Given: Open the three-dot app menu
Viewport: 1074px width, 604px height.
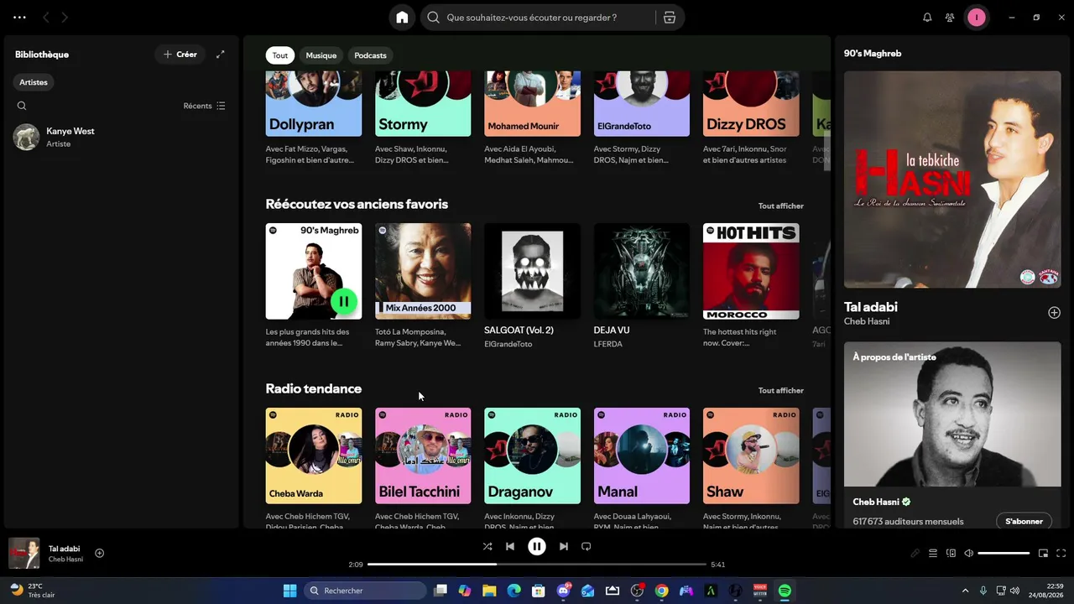Looking at the screenshot, I should (20, 18).
